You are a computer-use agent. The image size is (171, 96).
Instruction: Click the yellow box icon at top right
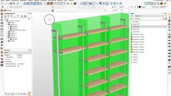165,3
